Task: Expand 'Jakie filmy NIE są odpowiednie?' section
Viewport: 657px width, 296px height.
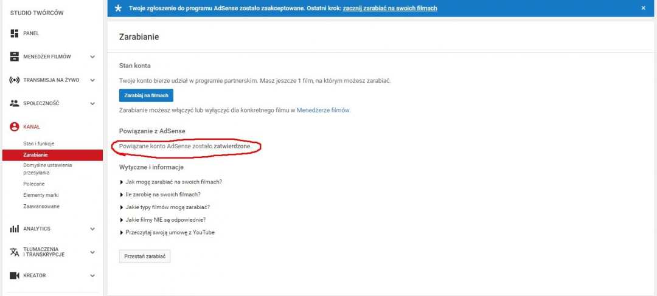Action: coord(165,219)
